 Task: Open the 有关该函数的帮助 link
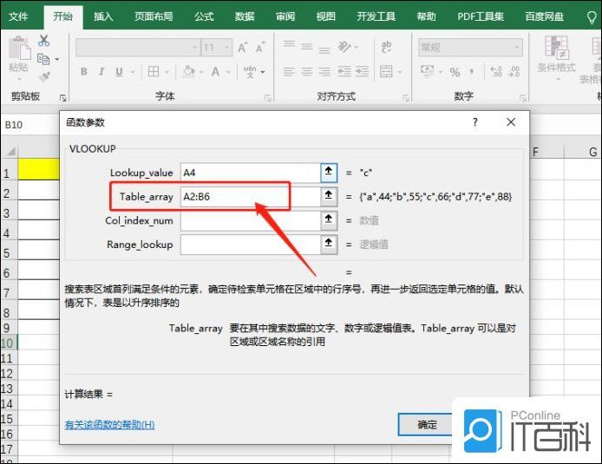click(110, 424)
